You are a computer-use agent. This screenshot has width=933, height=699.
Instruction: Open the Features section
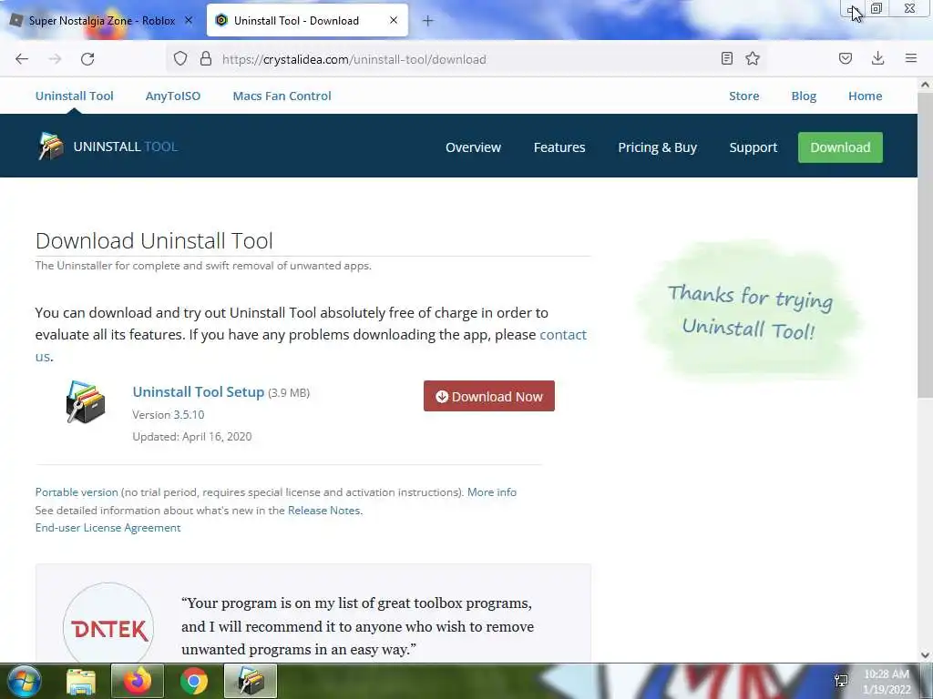(x=559, y=147)
